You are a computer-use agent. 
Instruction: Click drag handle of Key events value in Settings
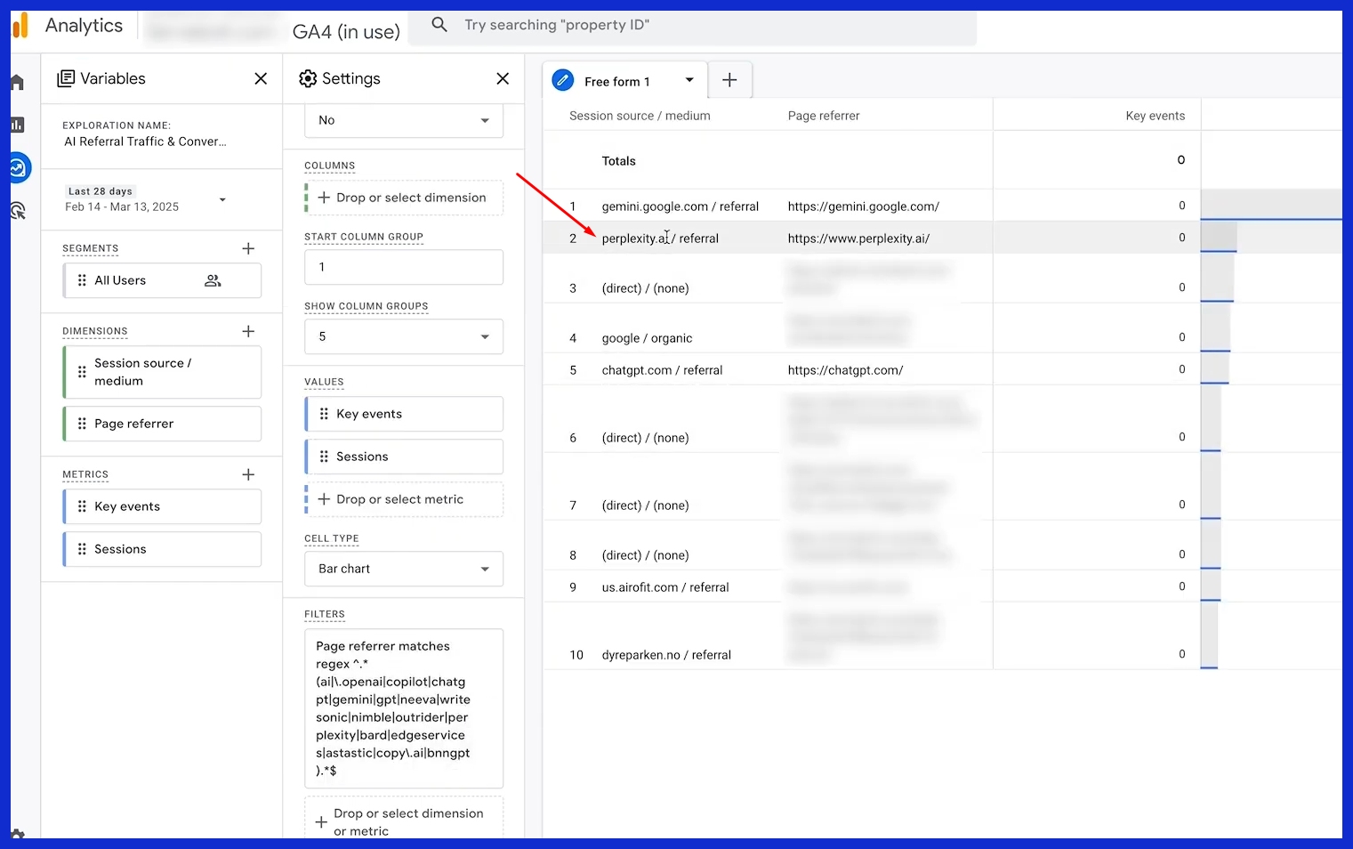(324, 414)
